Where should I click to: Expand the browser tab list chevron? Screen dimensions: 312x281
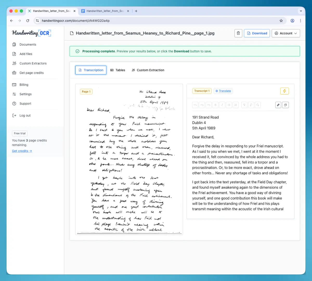pos(301,11)
